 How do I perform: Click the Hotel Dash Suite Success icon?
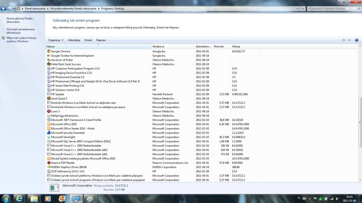[x=49, y=64]
